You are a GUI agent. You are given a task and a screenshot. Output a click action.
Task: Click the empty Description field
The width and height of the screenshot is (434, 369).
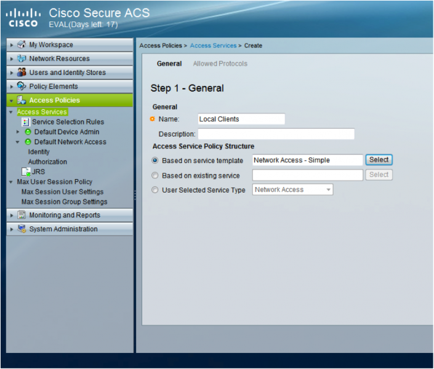pos(276,134)
